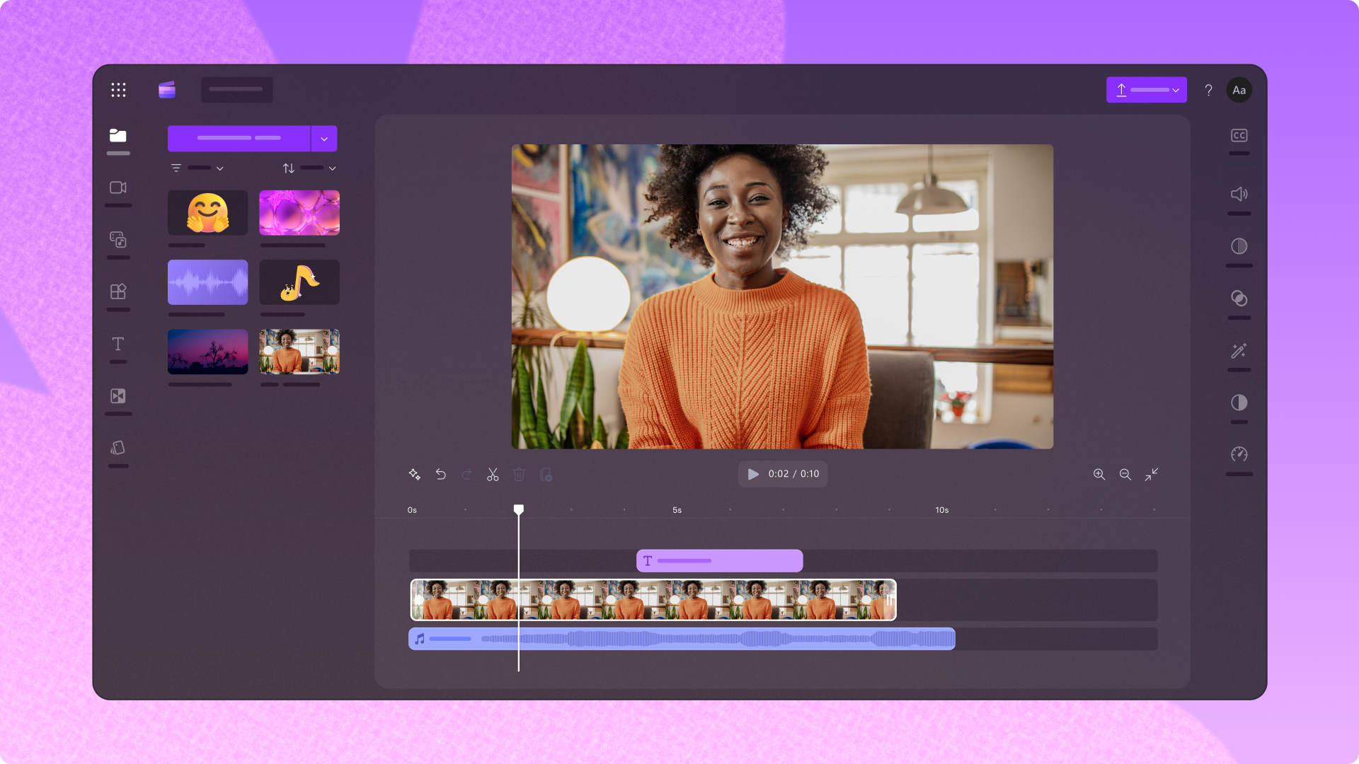1359x764 pixels.
Task: Open the Captions panel on the right
Action: click(1239, 134)
